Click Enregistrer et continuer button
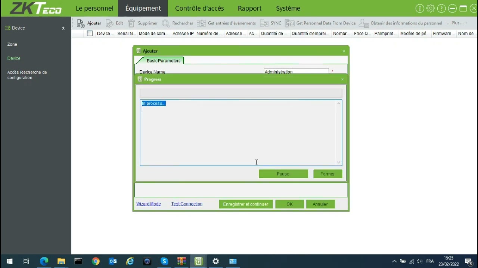Screen dimensions: 478x268 point(246,204)
